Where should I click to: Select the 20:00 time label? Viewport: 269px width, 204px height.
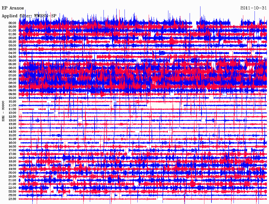pyautogui.click(x=12, y=173)
